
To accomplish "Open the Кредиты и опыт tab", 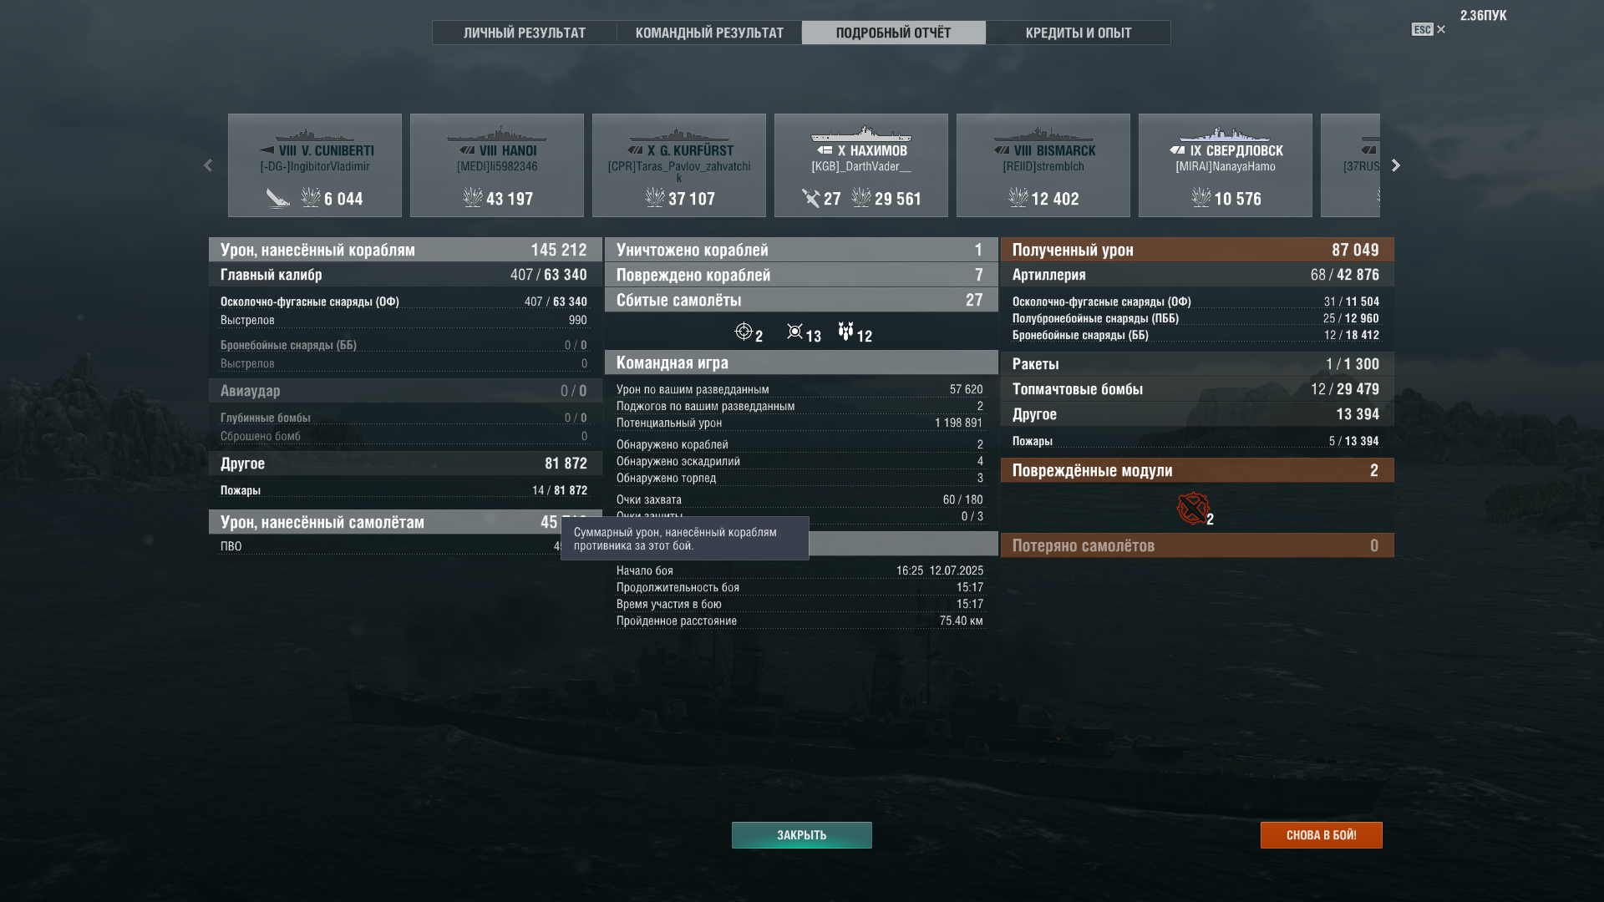I will (1079, 33).
